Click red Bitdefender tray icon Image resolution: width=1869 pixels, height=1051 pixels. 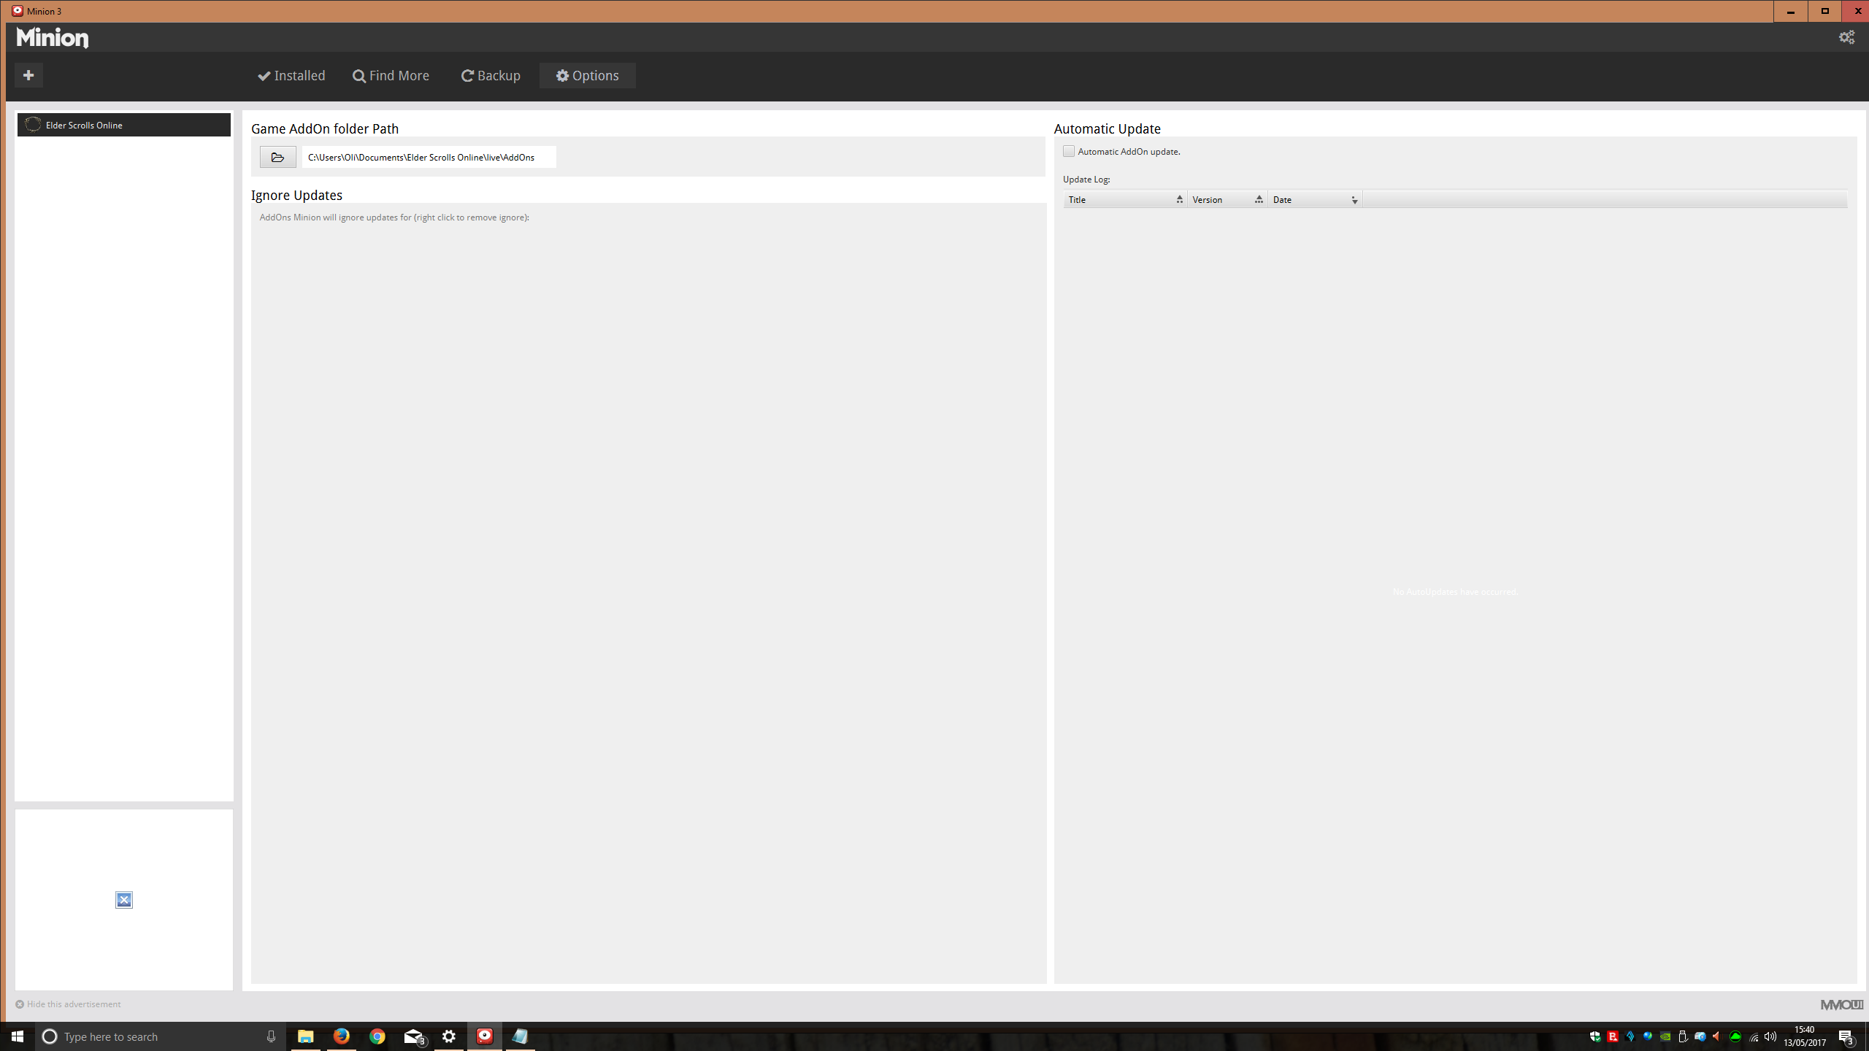[x=1613, y=1036]
